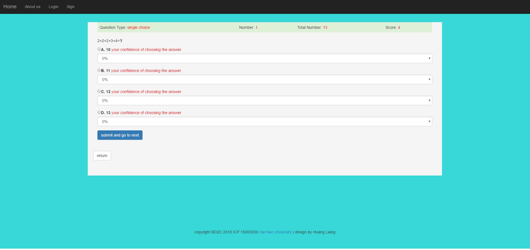
Task: Pick radio option D. 13
Action: click(99, 112)
